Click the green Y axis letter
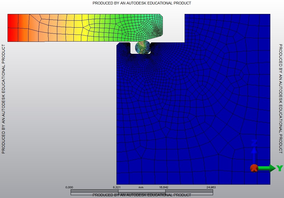 [x=280, y=168]
